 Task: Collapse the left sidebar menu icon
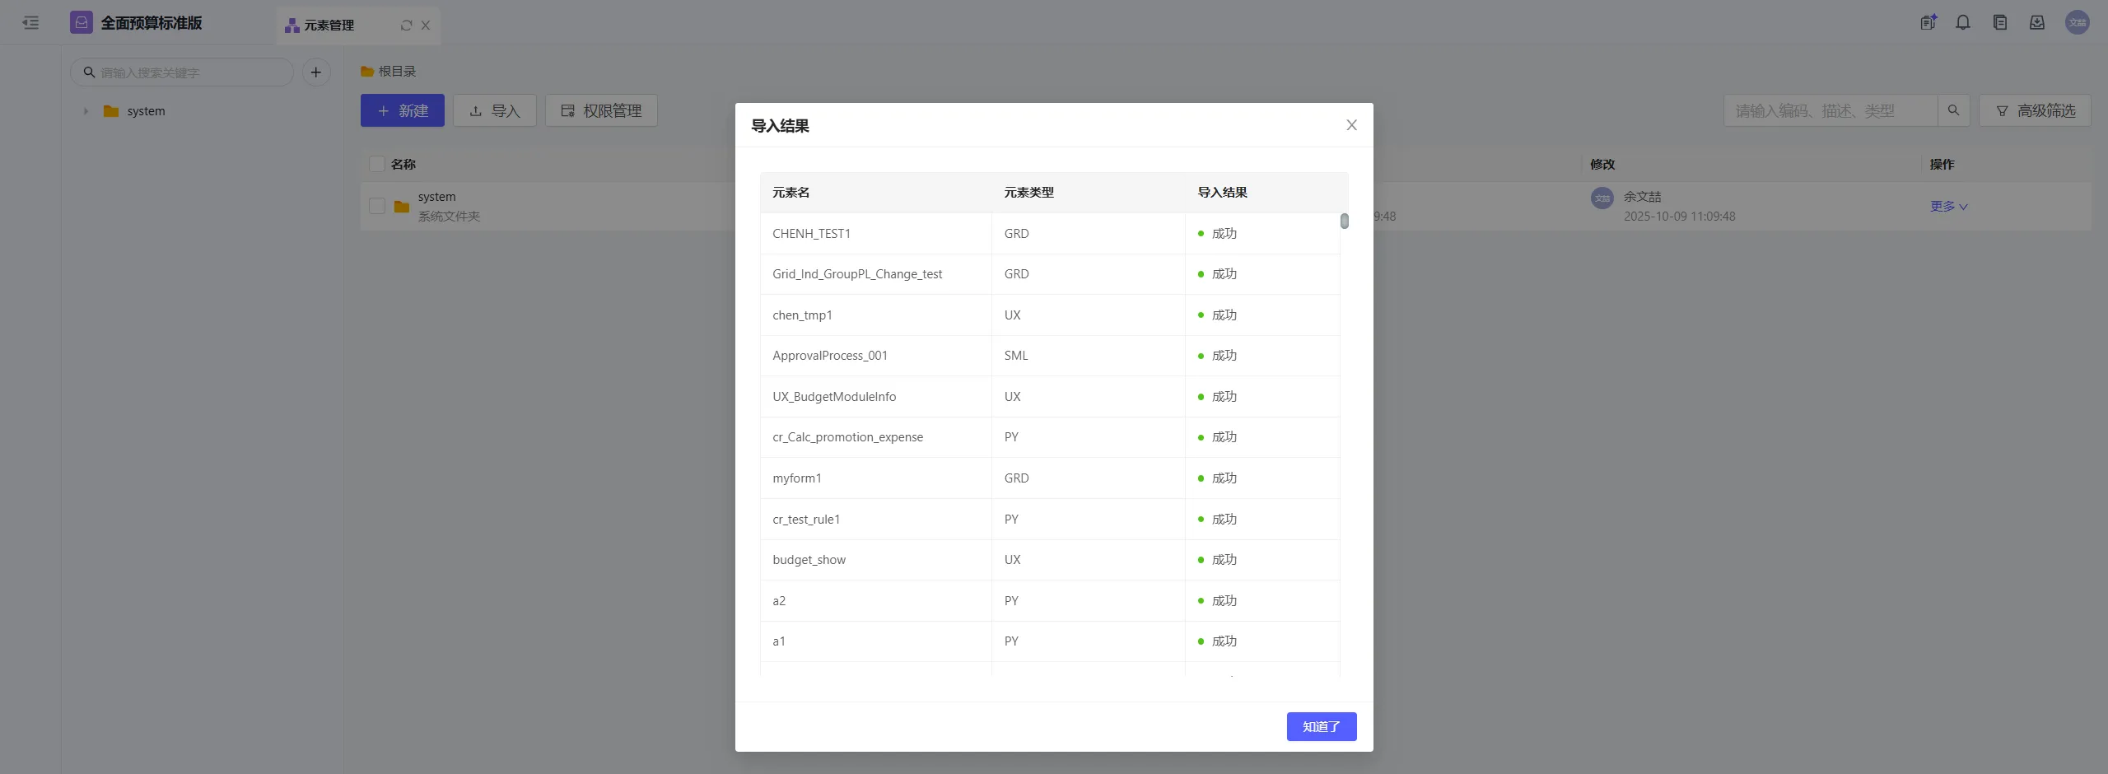[30, 23]
